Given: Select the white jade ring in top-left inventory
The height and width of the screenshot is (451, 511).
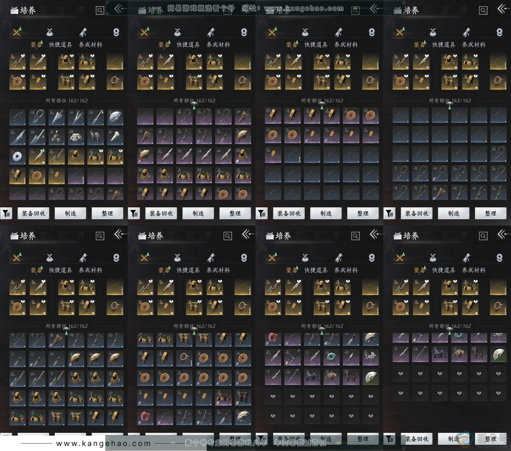Looking at the screenshot, I should (18, 156).
